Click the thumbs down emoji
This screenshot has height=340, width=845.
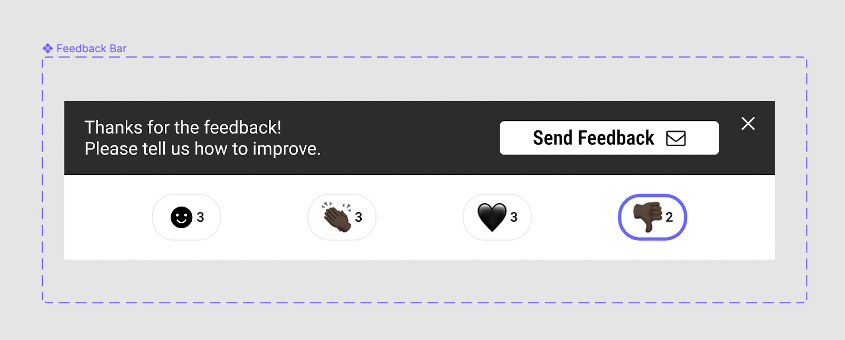pos(647,217)
